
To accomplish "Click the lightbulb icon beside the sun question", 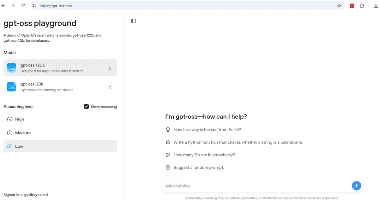I will coord(168,129).
